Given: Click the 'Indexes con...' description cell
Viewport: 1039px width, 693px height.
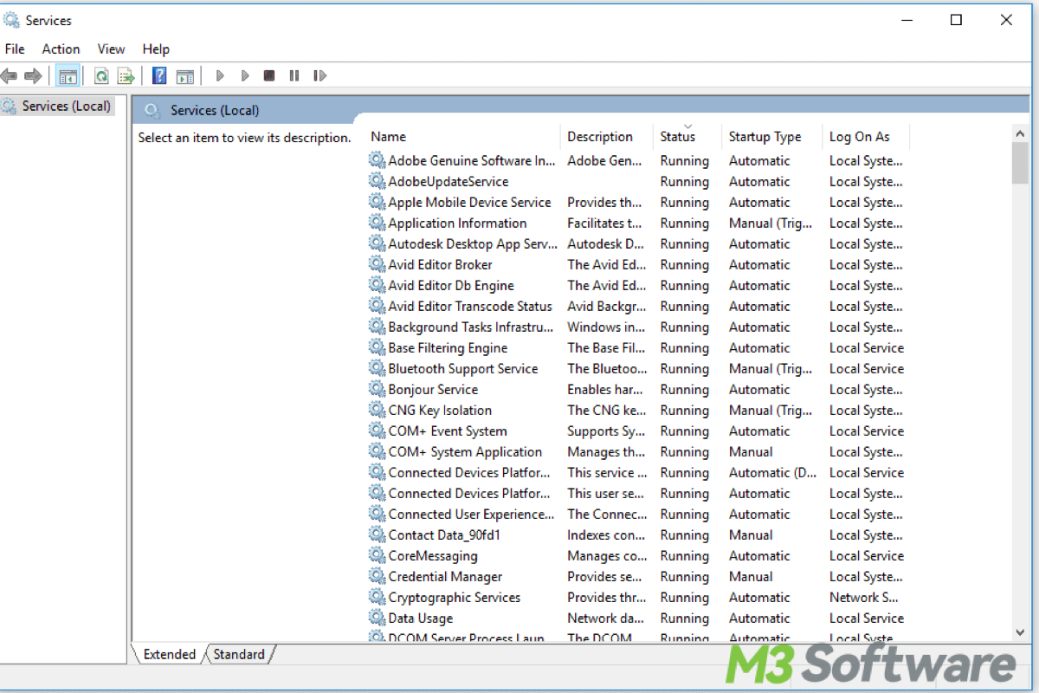Looking at the screenshot, I should click(x=606, y=534).
